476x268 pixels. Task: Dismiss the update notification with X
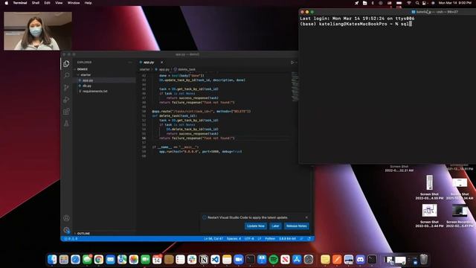(x=306, y=217)
